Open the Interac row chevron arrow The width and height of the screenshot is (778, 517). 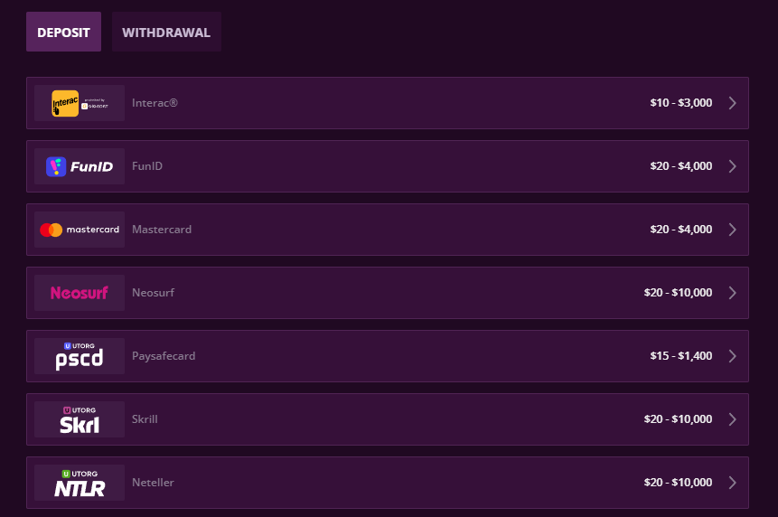click(732, 103)
